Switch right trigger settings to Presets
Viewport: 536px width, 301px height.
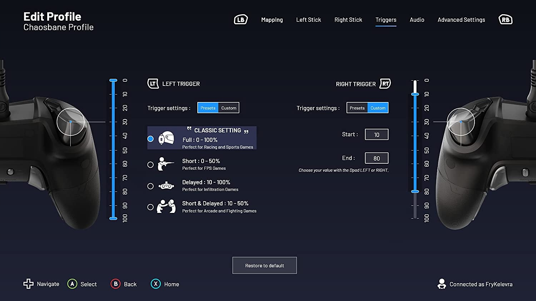click(x=357, y=108)
